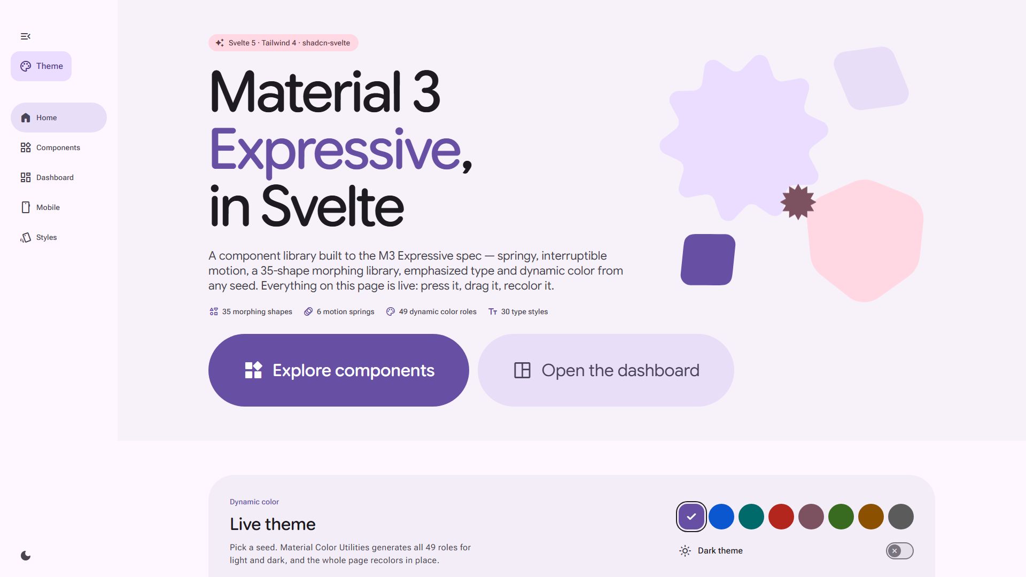Select the green seed color
Image resolution: width=1026 pixels, height=577 pixels.
pyautogui.click(x=841, y=517)
